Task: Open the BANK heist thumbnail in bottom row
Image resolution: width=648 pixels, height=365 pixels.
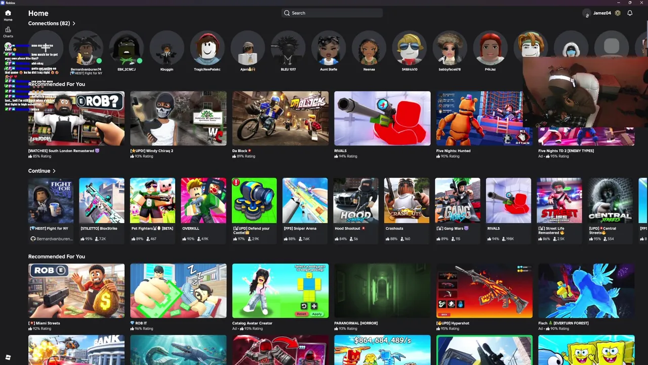Action: (x=76, y=350)
